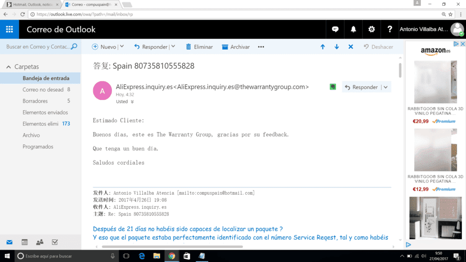This screenshot has height=262, width=466.
Task: Click the AdChoices icon above ad
Action: (456, 44)
